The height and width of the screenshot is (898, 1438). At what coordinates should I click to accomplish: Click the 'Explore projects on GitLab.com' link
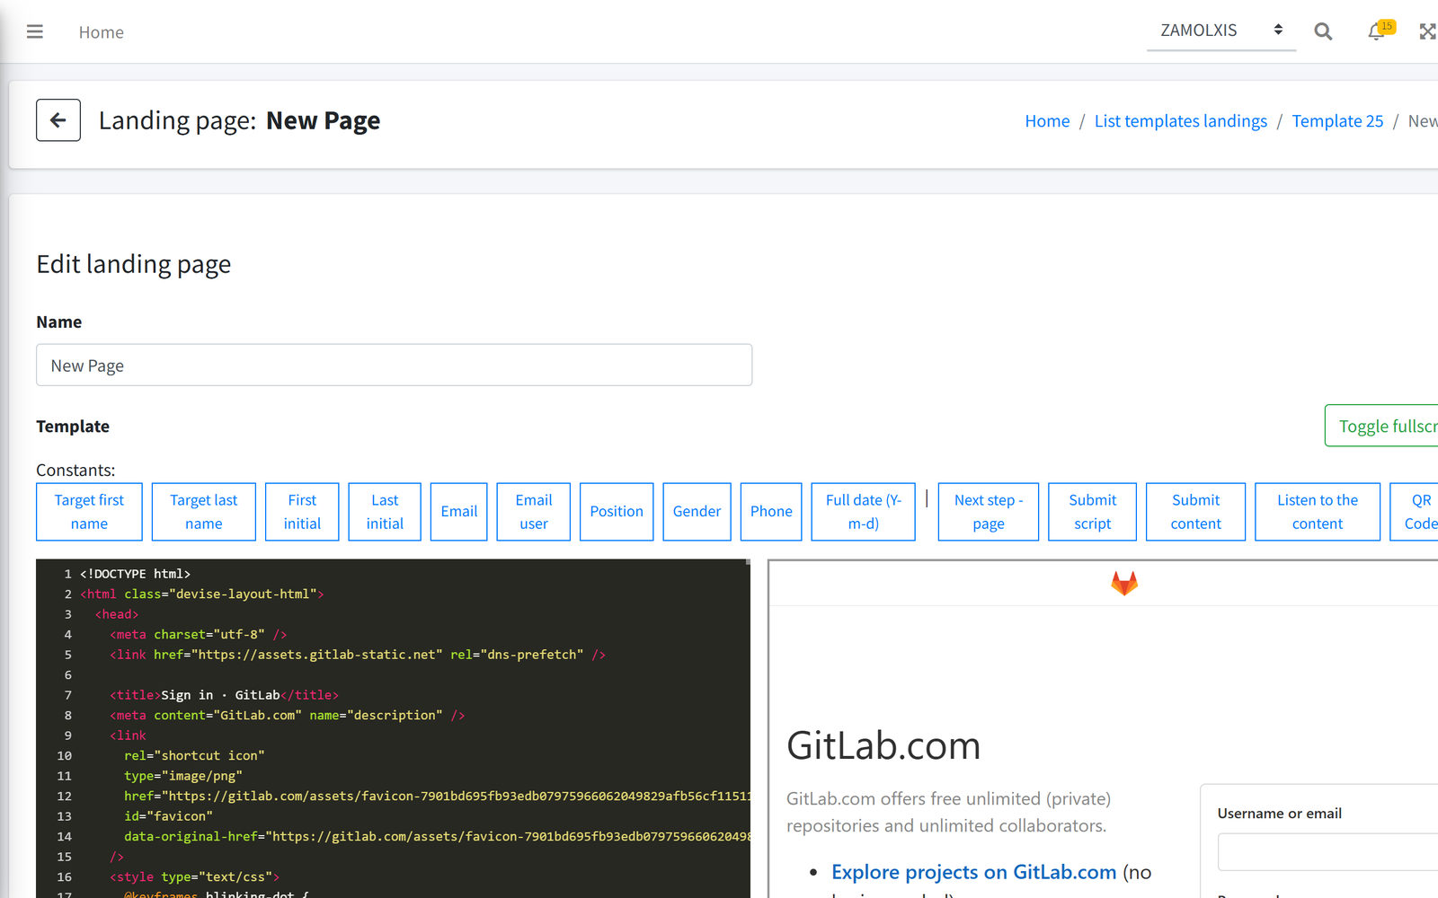(973, 872)
